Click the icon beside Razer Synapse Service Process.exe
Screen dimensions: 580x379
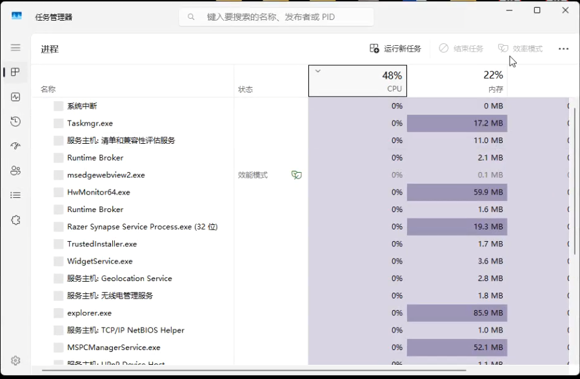click(x=59, y=227)
